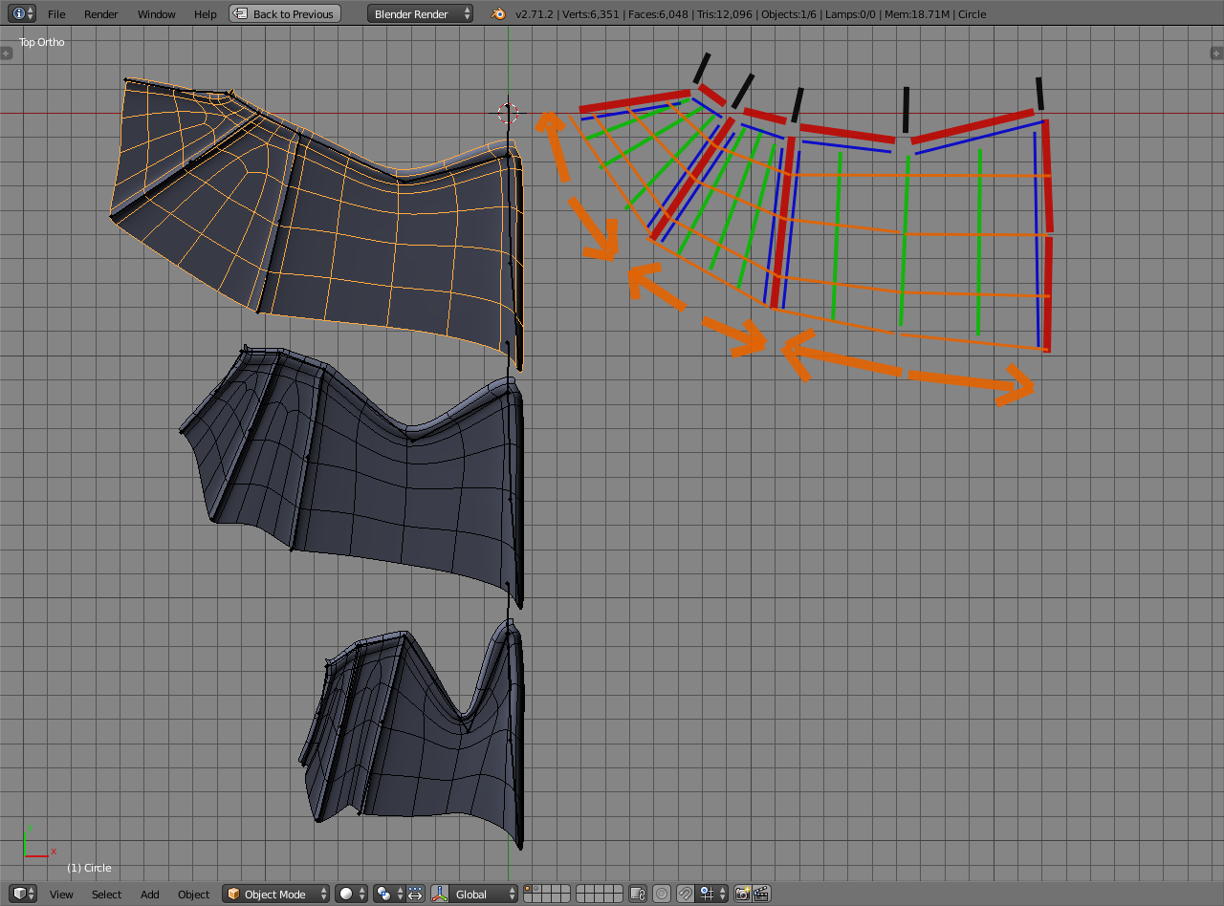
Task: Open the pivot point selector
Action: click(x=390, y=894)
